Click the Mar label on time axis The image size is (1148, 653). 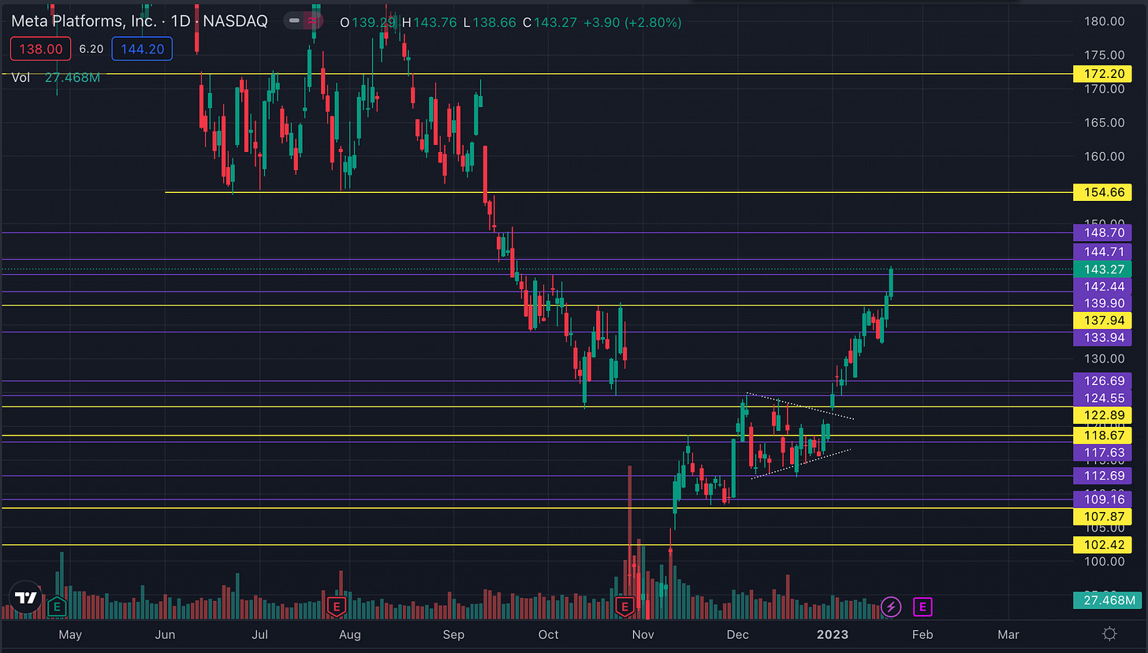coord(1008,634)
